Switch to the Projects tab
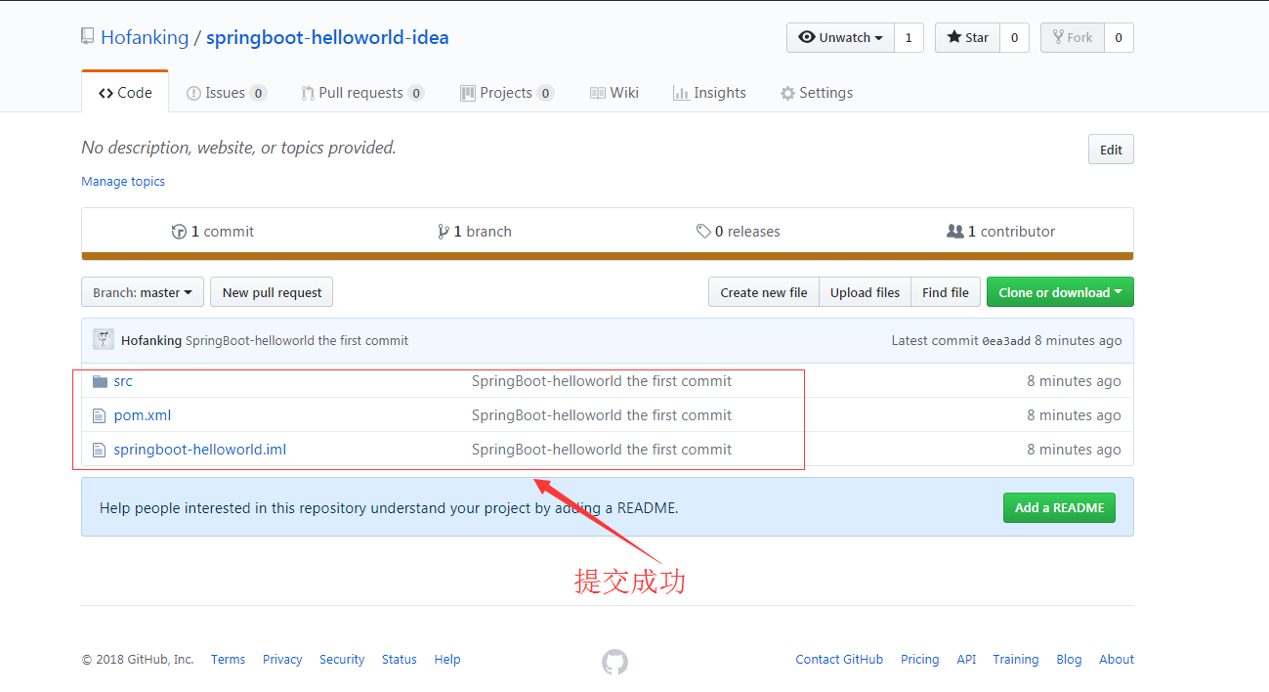Viewport: 1269px width, 692px height. [x=507, y=93]
